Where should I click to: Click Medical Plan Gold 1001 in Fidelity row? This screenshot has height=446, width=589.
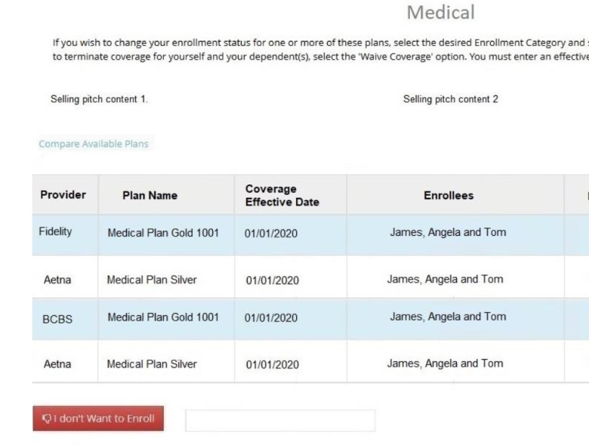(163, 233)
